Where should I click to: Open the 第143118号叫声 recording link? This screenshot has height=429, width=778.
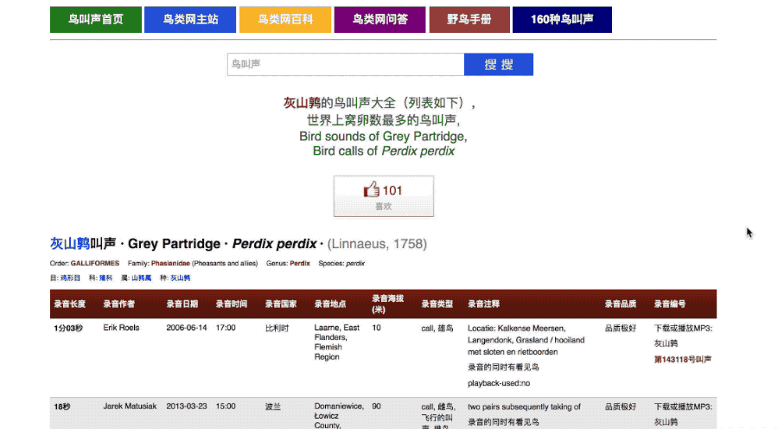683,360
